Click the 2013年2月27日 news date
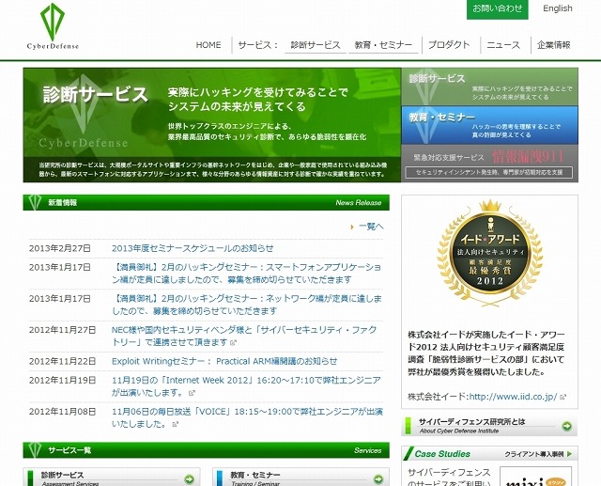 click(x=60, y=248)
